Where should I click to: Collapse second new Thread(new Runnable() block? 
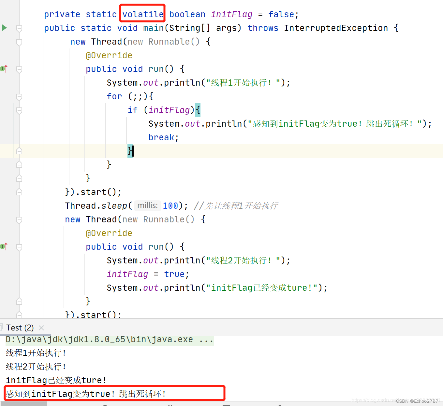pos(19,220)
